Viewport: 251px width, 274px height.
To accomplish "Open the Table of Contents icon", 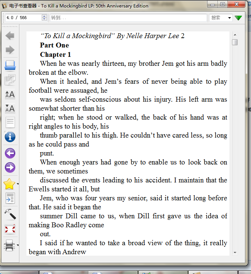I will (x=10, y=198).
